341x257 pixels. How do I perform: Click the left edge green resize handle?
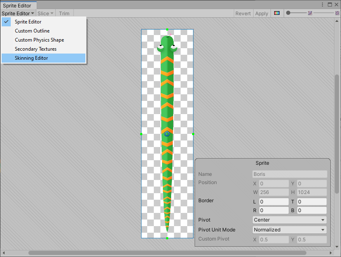[141, 134]
